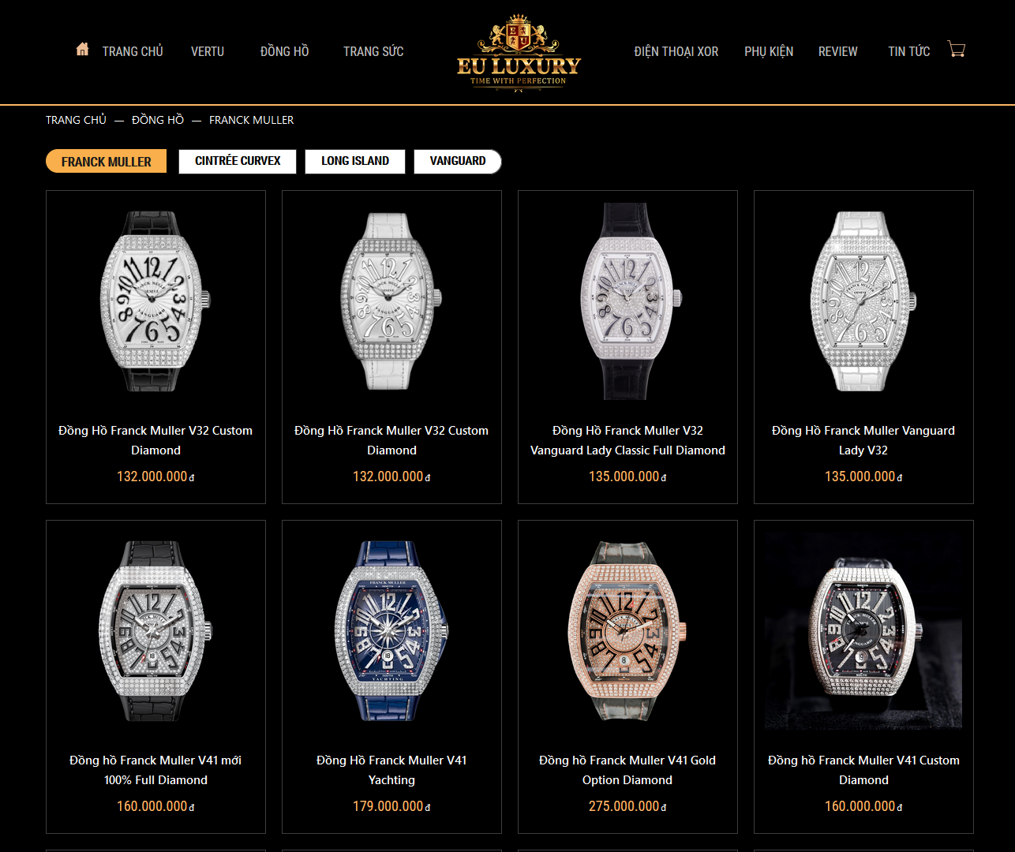The width and height of the screenshot is (1015, 852).
Task: Click the home icon in the navigation bar
Action: [82, 50]
